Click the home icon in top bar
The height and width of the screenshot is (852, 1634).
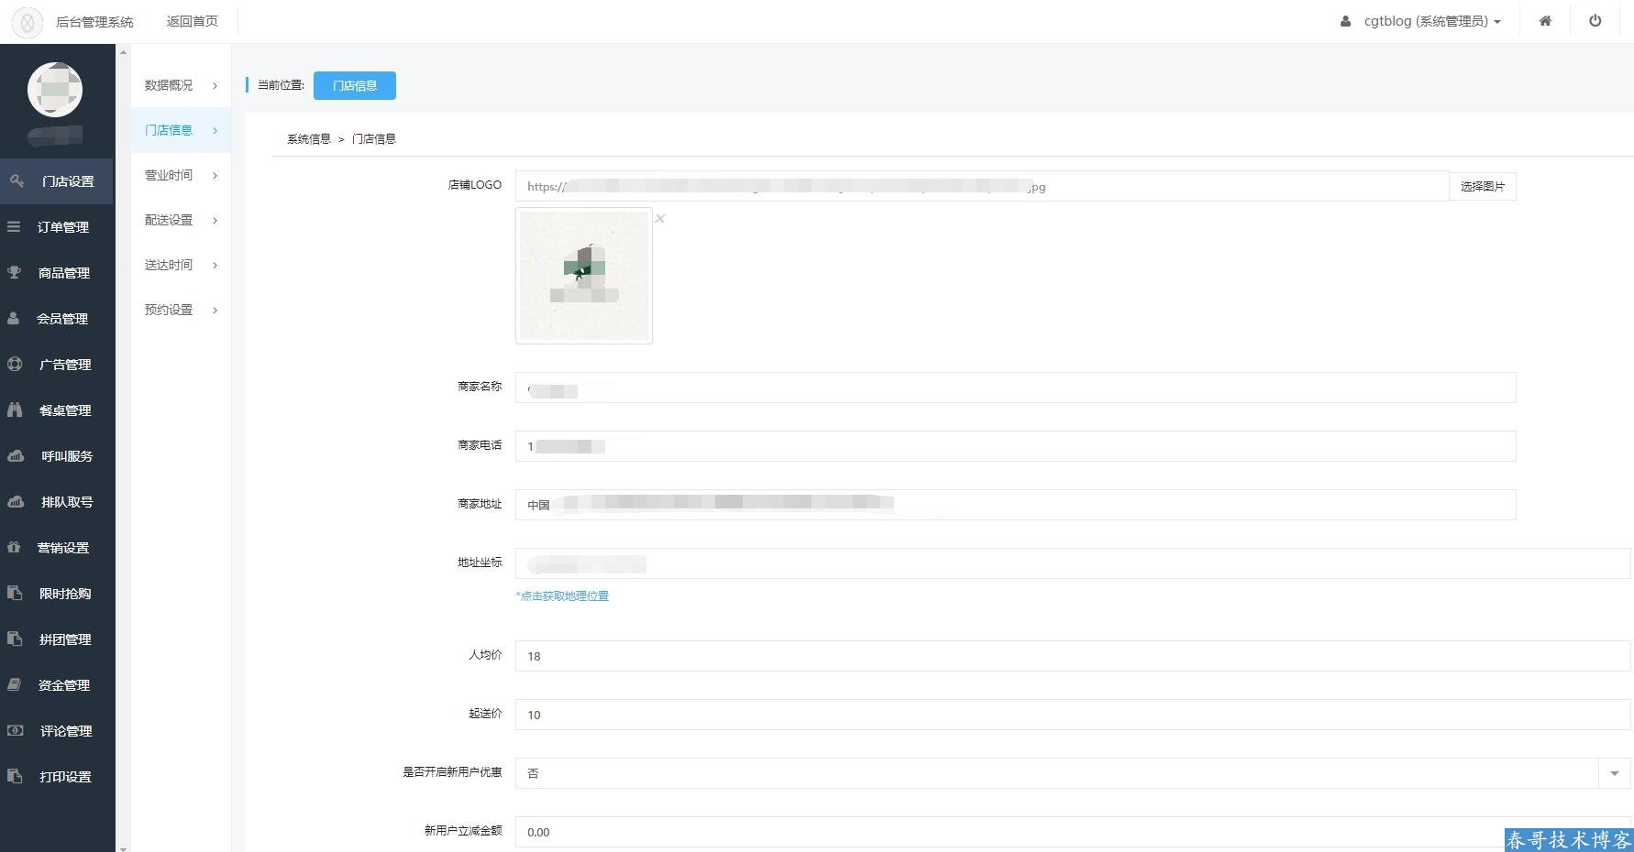click(x=1545, y=21)
